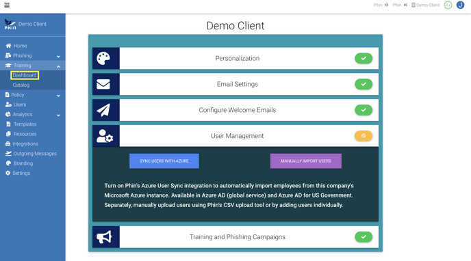Open the Catalog submenu item
Screen dimensions: 471x261
pyautogui.click(x=21, y=85)
